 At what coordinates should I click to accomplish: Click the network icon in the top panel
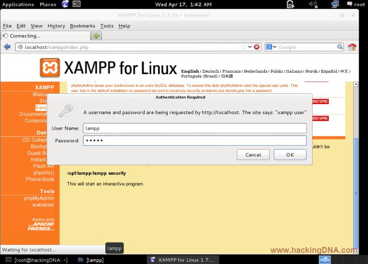335,4
